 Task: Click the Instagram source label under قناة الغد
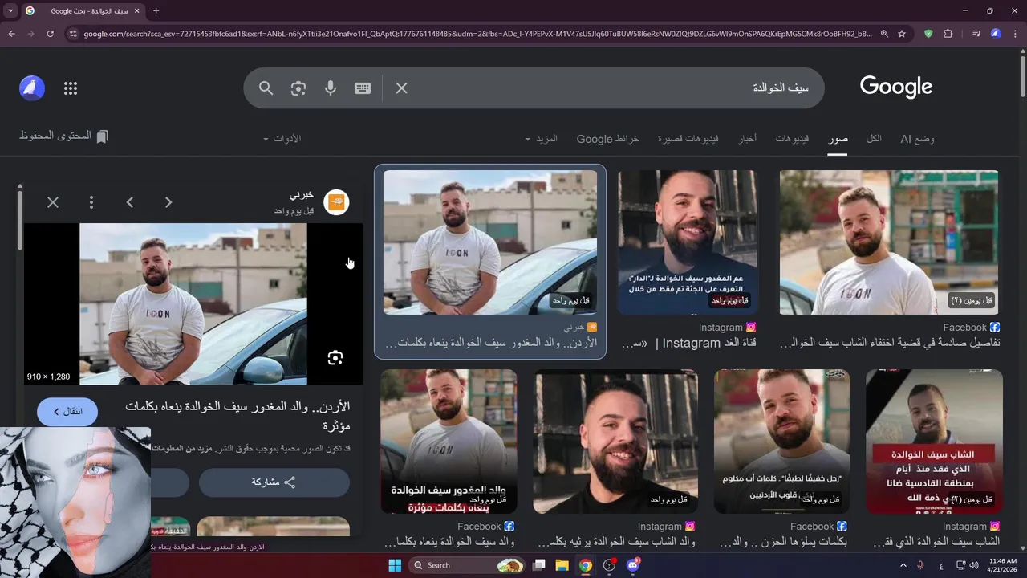728,328
